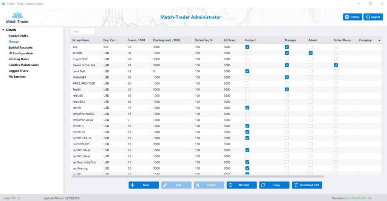Select the Dealio Broker Ma... group name
387x201 pixels.
tap(85, 65)
